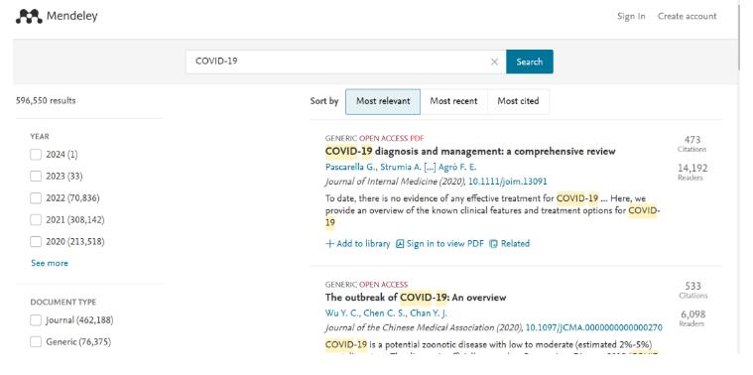Open the Create account link
This screenshot has width=753, height=375.
click(x=687, y=16)
